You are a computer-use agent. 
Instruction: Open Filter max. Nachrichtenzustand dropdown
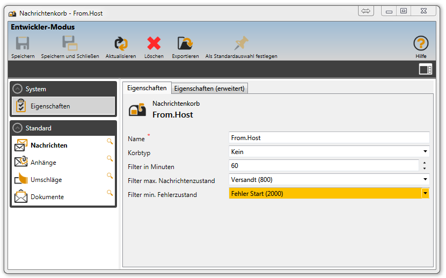(425, 180)
